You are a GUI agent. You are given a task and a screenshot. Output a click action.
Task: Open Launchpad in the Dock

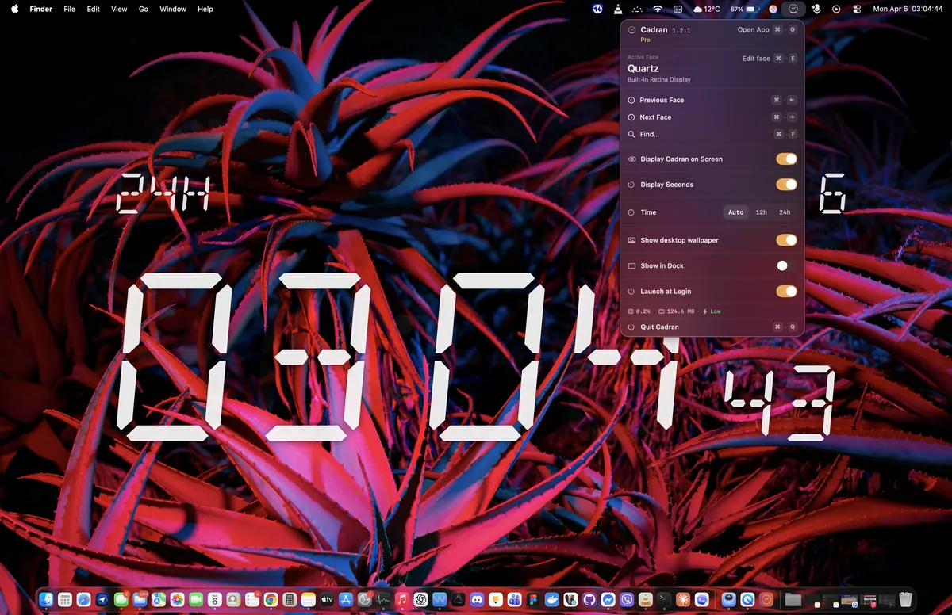click(66, 600)
